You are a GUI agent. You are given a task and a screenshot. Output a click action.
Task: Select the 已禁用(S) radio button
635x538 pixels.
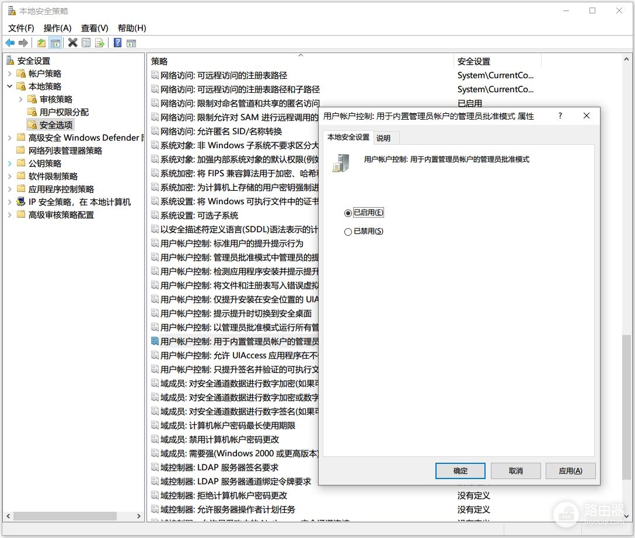tap(348, 232)
